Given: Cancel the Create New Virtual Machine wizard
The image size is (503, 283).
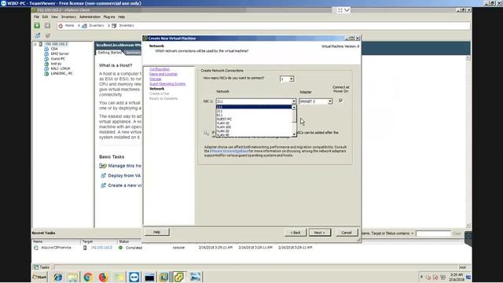Looking at the screenshot, I should tap(347, 233).
